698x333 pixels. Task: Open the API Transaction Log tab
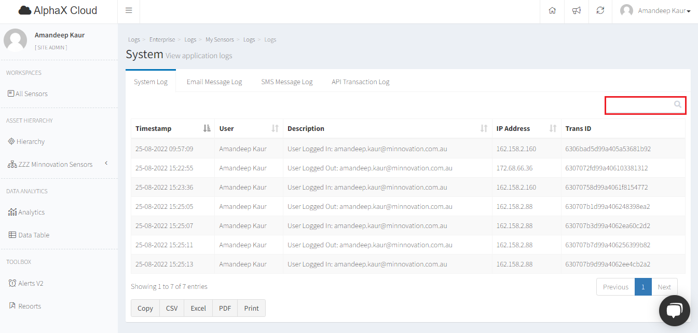click(360, 82)
